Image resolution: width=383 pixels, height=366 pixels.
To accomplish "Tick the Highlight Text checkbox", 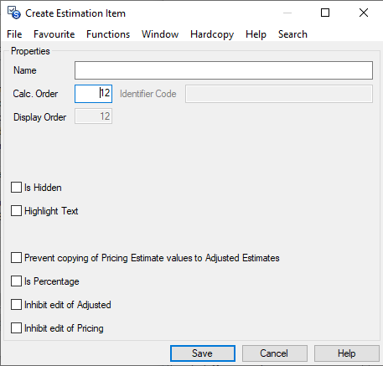I will coord(16,211).
